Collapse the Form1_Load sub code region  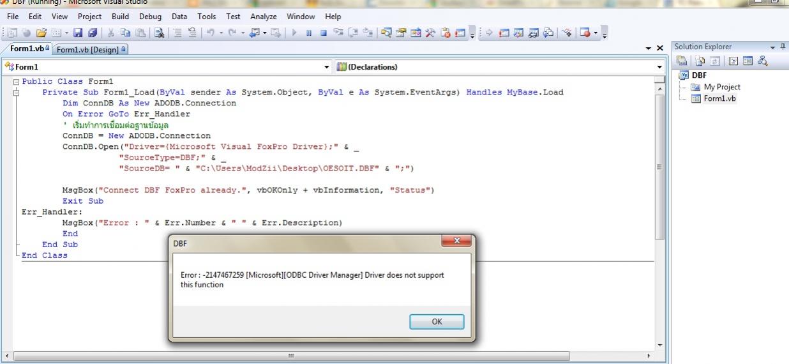(16, 93)
